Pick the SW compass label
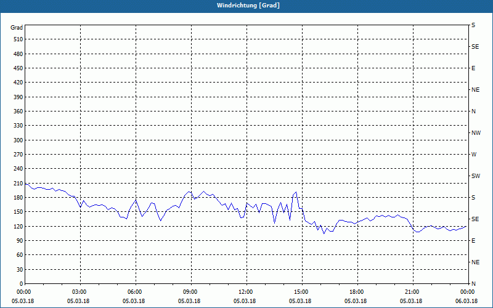 476,176
